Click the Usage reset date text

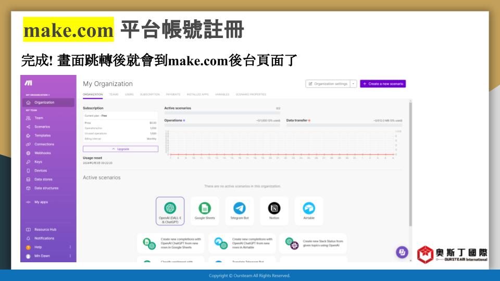click(x=97, y=163)
